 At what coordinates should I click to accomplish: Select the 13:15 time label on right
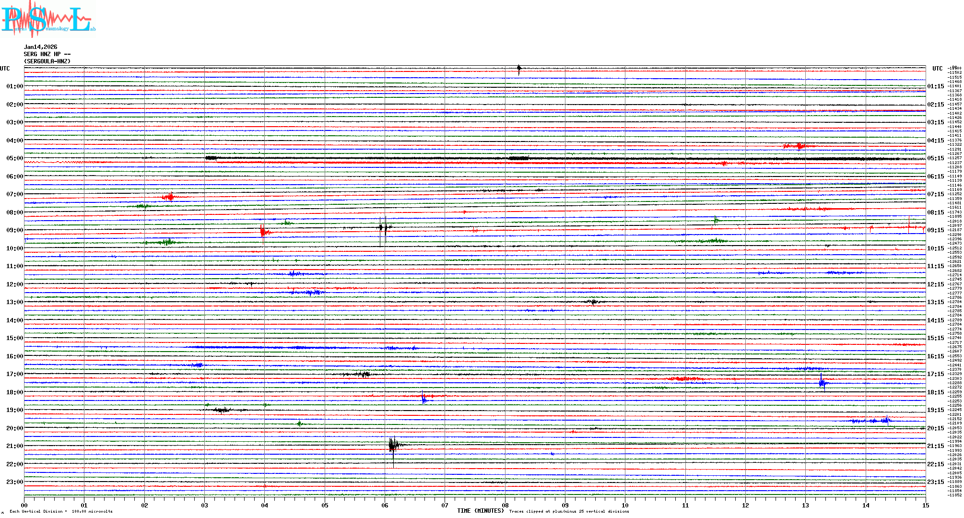click(x=935, y=302)
